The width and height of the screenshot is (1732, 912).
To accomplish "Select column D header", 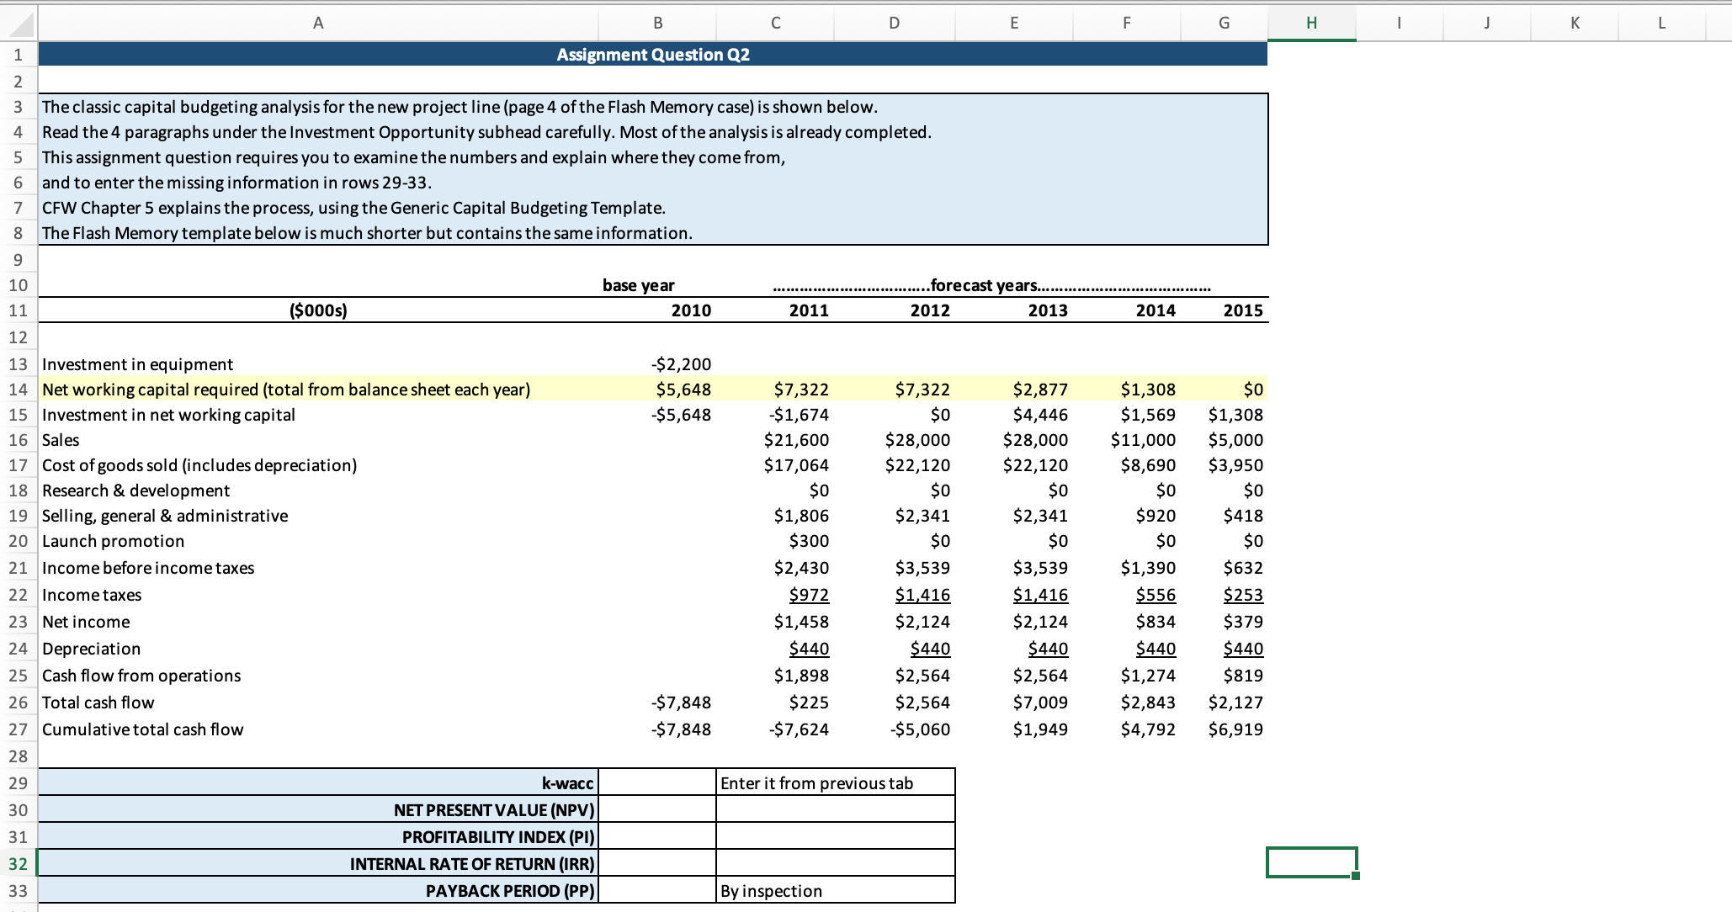I will coord(894,24).
